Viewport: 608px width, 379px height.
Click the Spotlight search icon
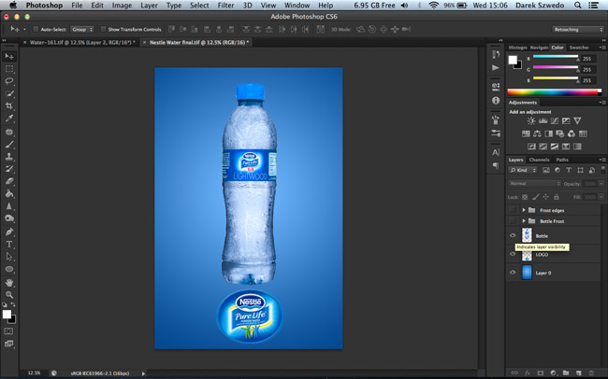tap(577, 6)
